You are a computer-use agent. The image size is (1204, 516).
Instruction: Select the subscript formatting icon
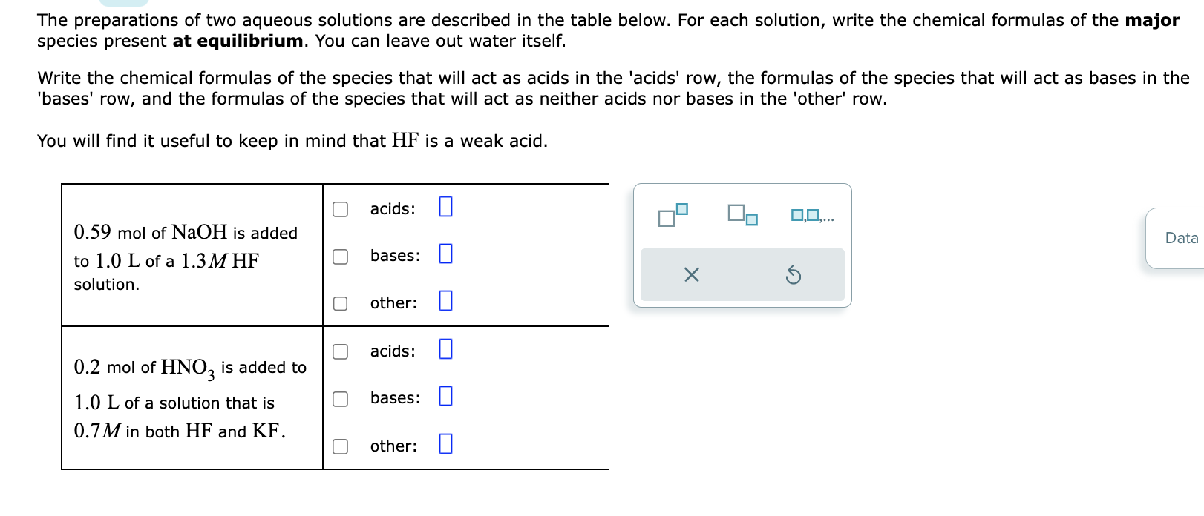(x=742, y=216)
